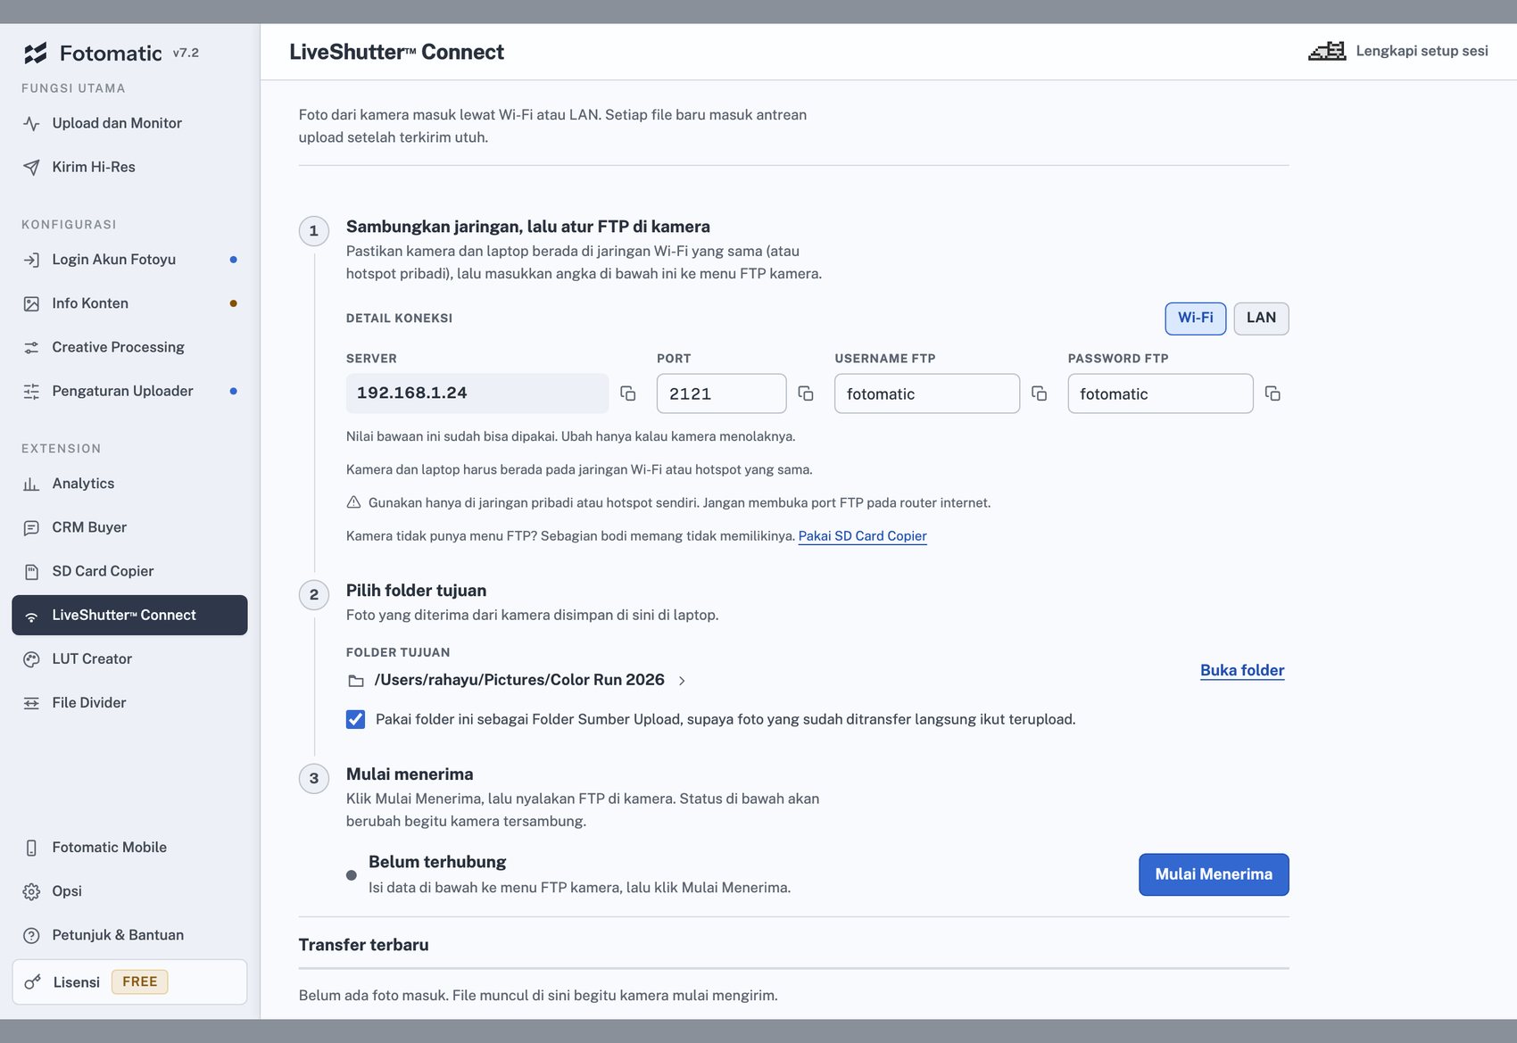1517x1043 pixels.
Task: Click the Upload dan Monitor pulse icon
Action: pos(31,124)
